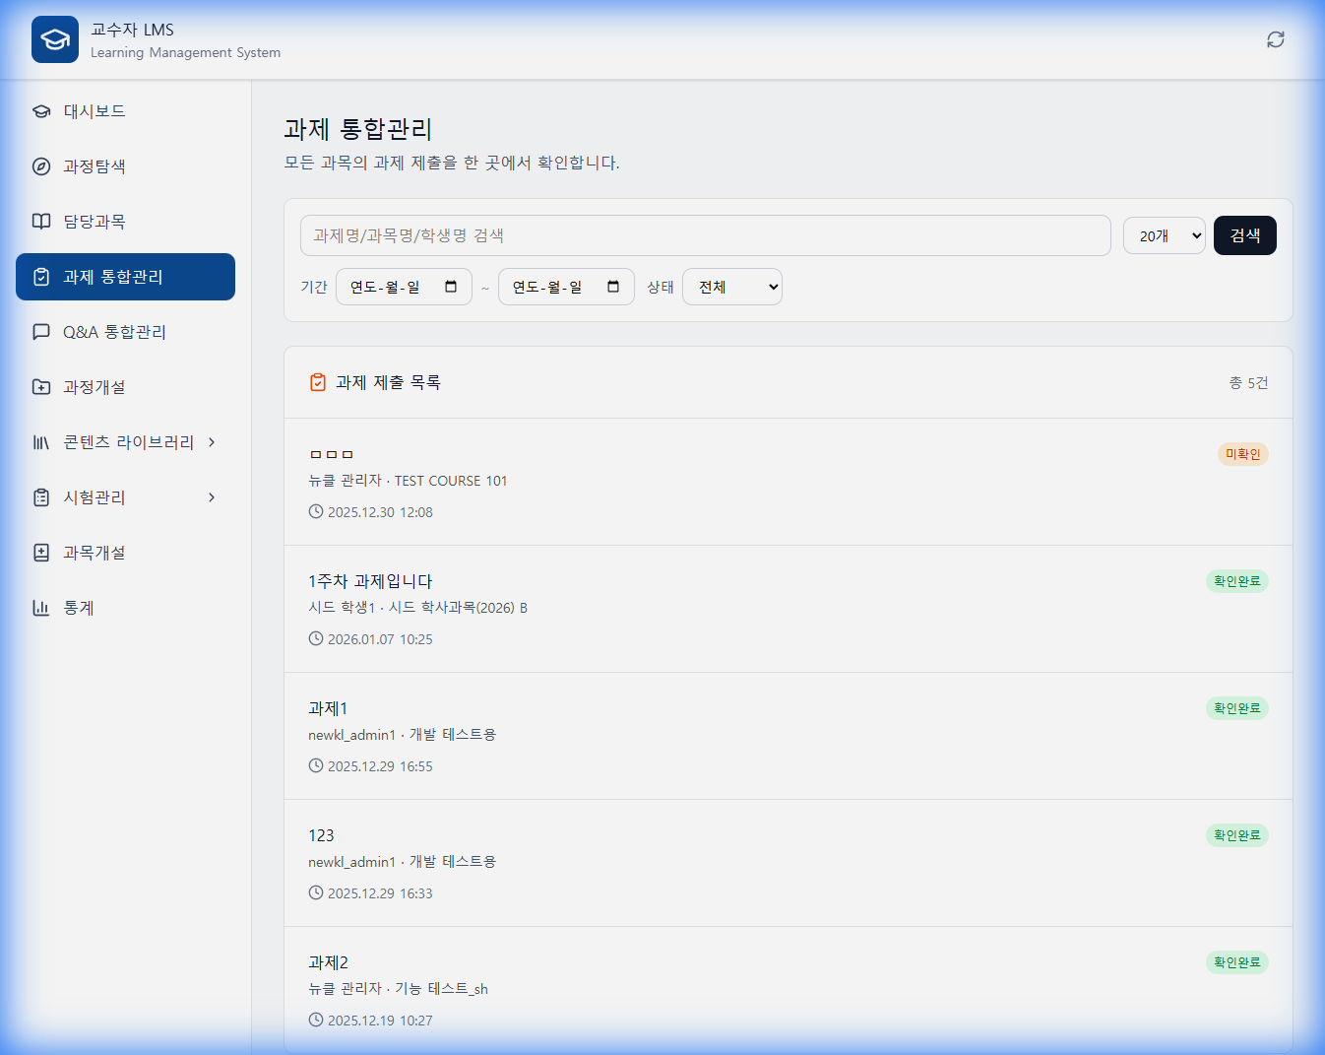Click the 과목개설 icon in the sidebar
Viewport: 1325px width, 1055px height.
(x=40, y=553)
